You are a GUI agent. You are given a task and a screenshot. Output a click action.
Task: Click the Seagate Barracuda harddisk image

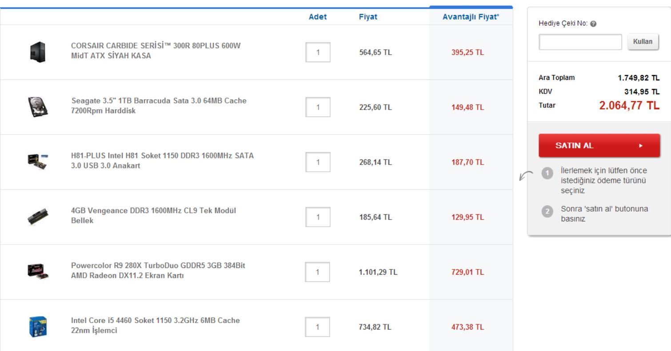click(38, 107)
